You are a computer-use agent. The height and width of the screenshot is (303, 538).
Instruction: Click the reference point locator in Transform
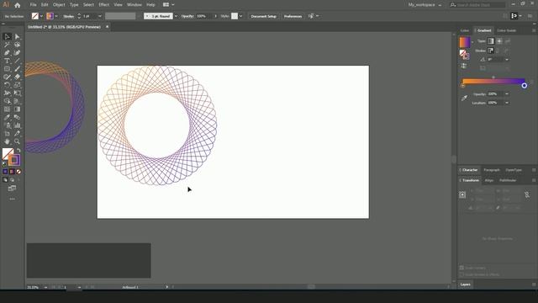click(x=462, y=194)
